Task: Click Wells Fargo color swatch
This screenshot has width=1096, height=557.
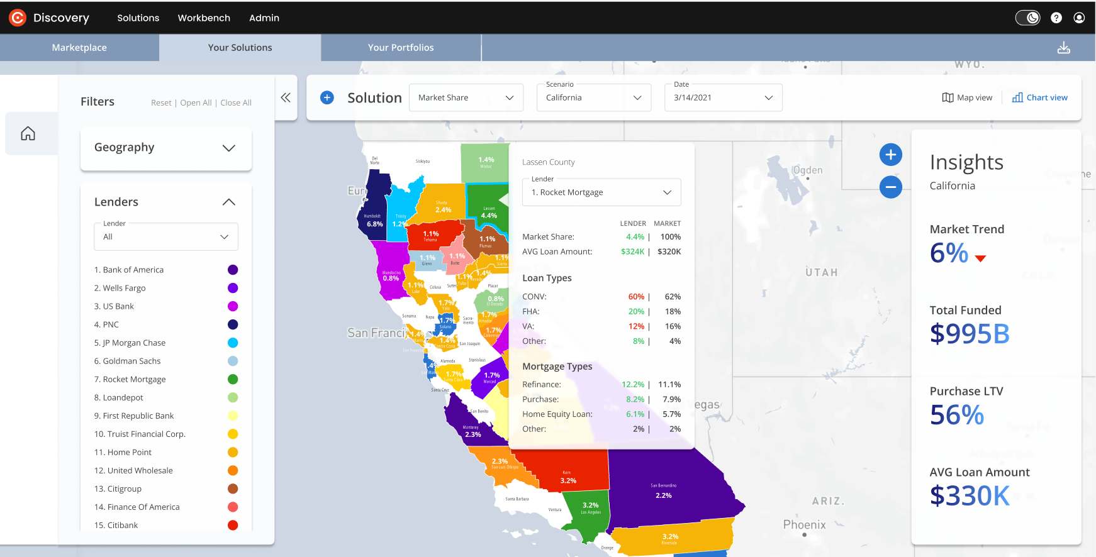Action: pyautogui.click(x=233, y=288)
